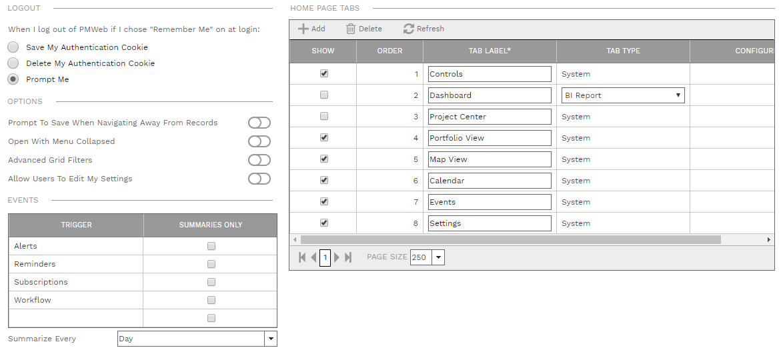
Task: Open the Page Size dropdown arrow
Action: click(x=438, y=257)
